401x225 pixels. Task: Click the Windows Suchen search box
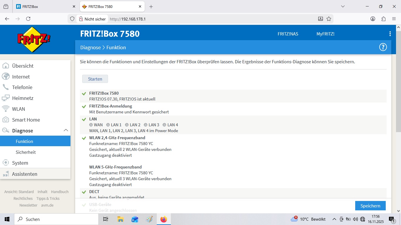point(56,219)
